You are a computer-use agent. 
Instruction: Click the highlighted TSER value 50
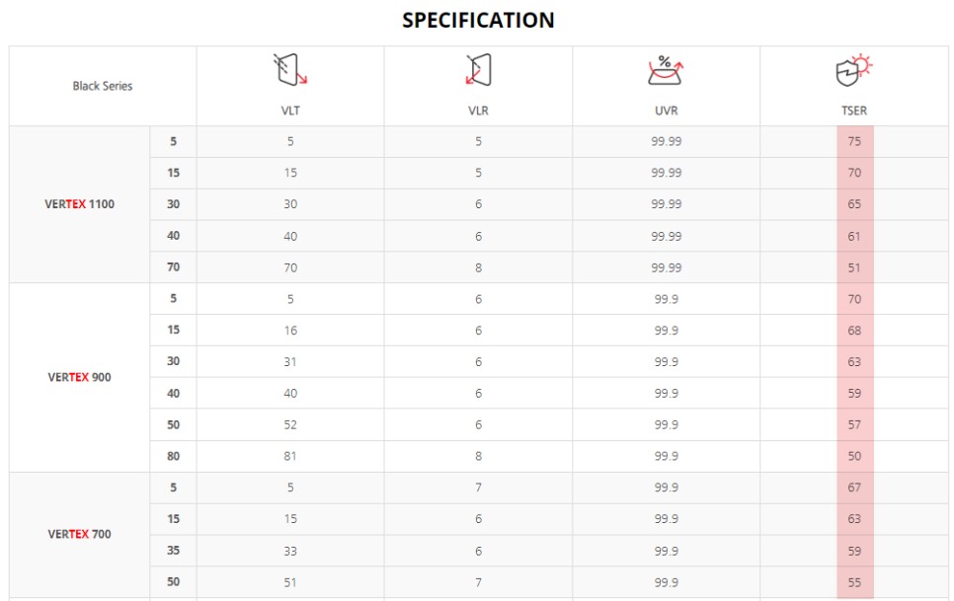(x=854, y=456)
